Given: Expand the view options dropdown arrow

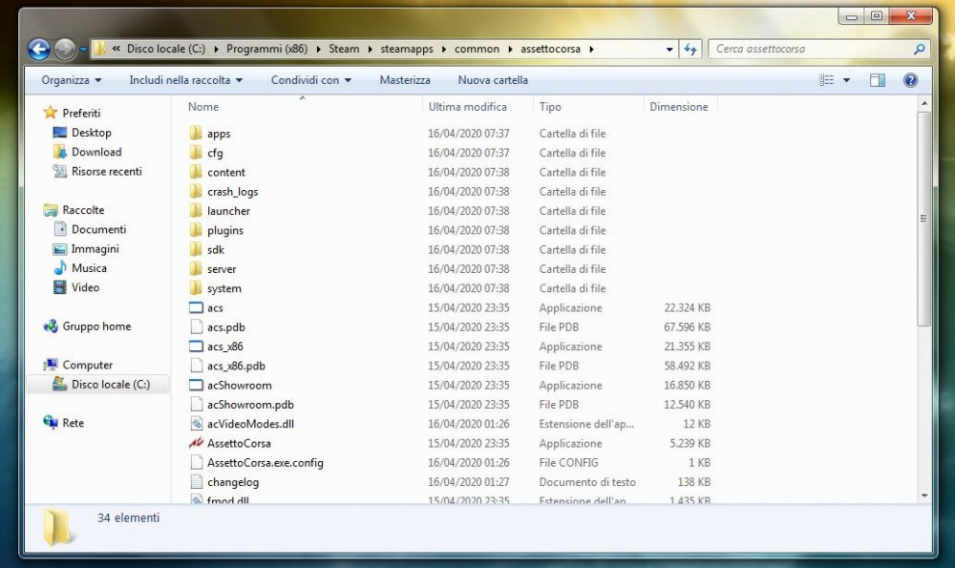Looking at the screenshot, I should pos(846,80).
